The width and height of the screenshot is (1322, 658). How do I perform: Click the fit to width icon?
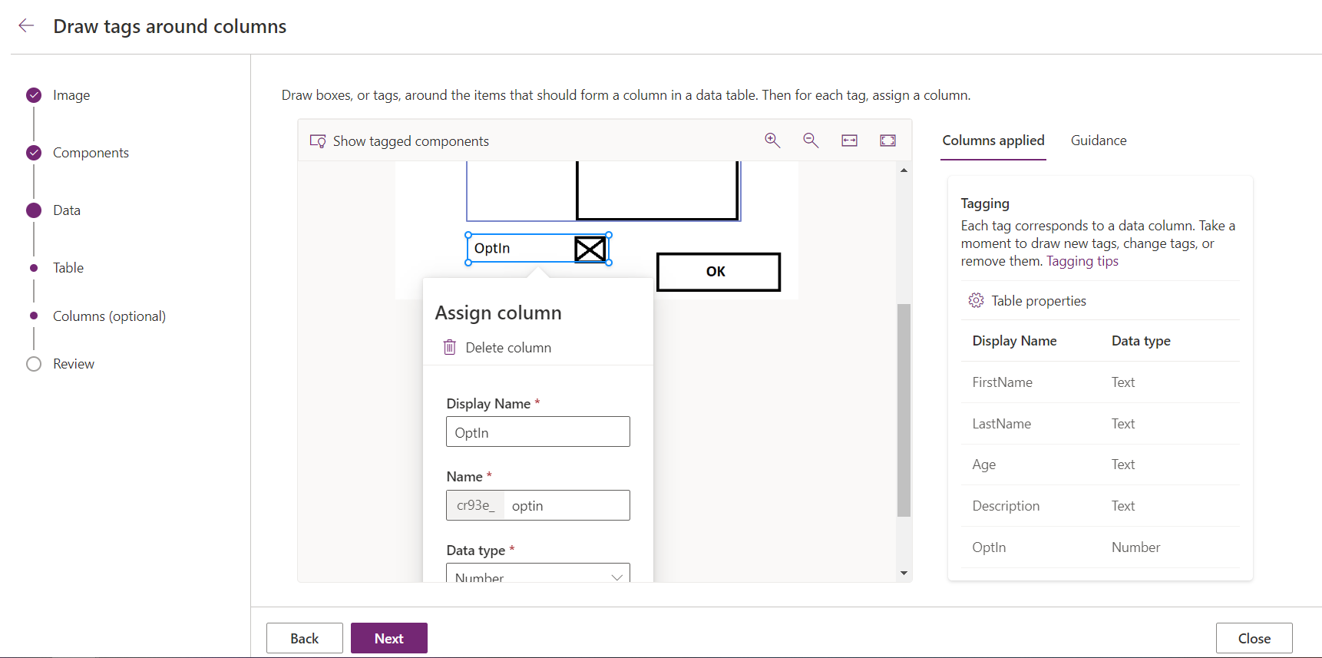(x=849, y=141)
